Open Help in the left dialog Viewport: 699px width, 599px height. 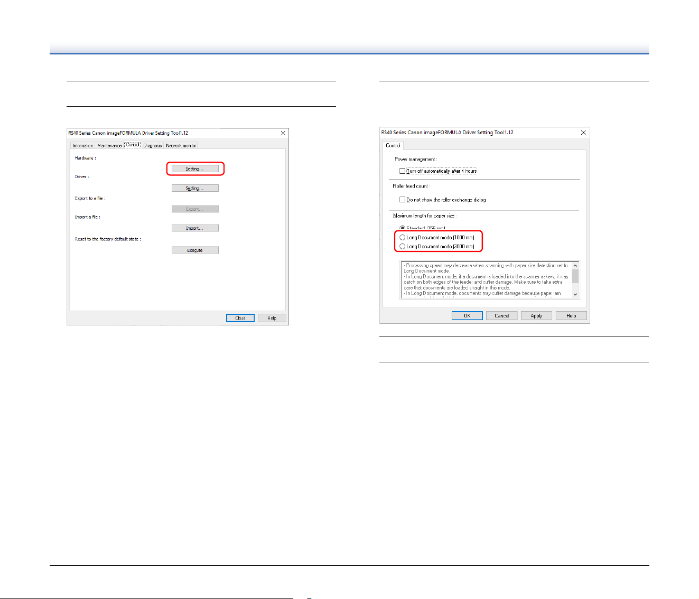(272, 318)
